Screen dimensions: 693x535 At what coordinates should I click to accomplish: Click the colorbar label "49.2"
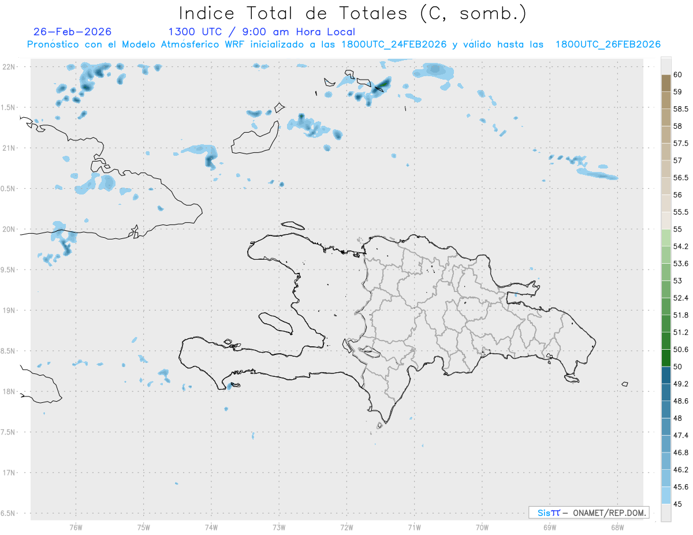point(681,384)
